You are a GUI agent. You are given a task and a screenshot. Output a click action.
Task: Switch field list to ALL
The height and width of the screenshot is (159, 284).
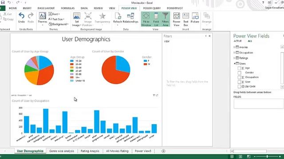click(x=250, y=41)
